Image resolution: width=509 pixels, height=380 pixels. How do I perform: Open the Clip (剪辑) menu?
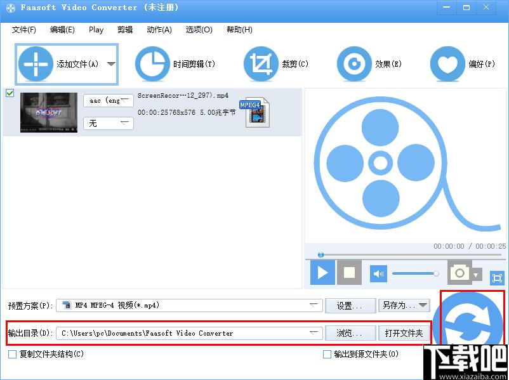click(x=125, y=30)
